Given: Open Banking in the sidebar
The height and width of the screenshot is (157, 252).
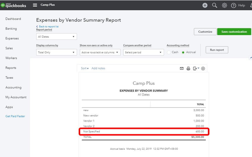Looking at the screenshot, I should 11,29.
